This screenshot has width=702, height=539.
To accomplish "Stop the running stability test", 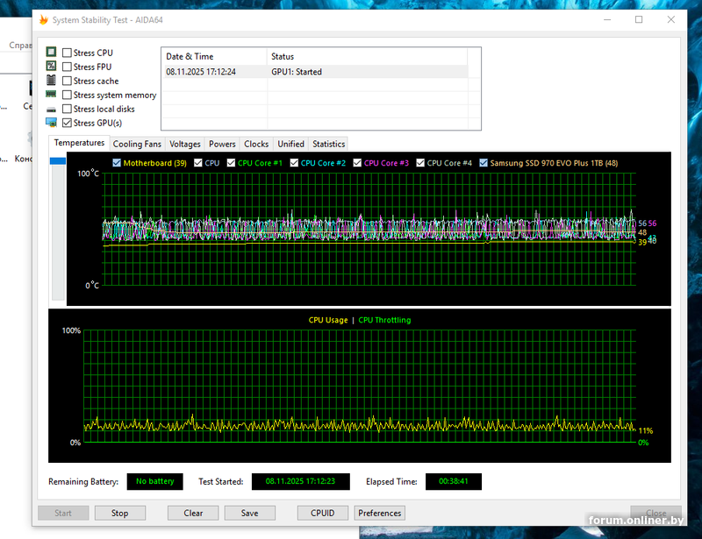I will [x=119, y=513].
